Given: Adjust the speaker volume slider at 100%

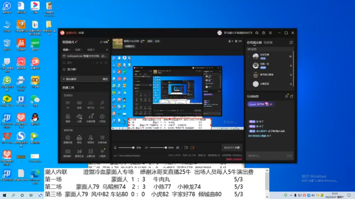Looking at the screenshot, I should (158, 148).
